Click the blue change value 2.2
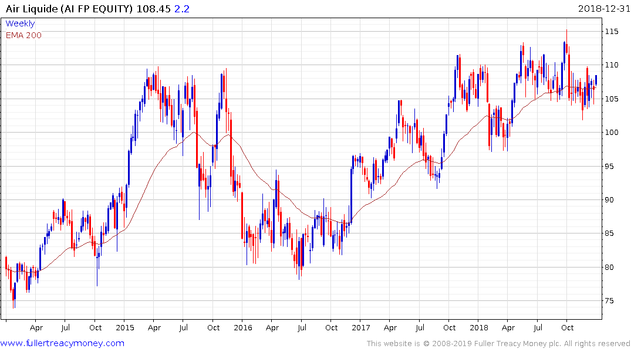Screen dimensions: 631x352 click(x=182, y=9)
